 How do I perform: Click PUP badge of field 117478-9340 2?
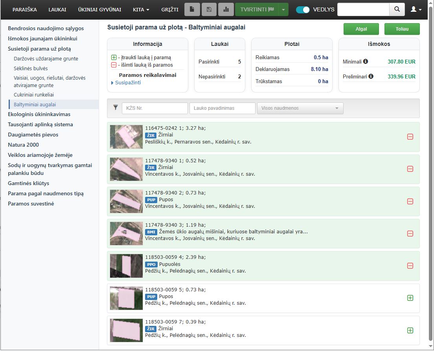[151, 200]
